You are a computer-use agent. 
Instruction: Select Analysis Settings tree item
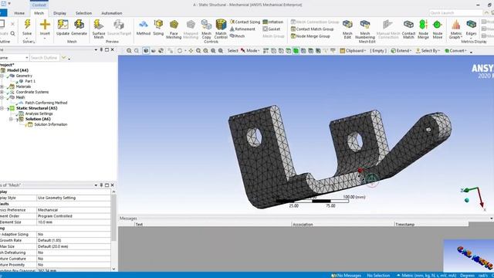click(39, 114)
